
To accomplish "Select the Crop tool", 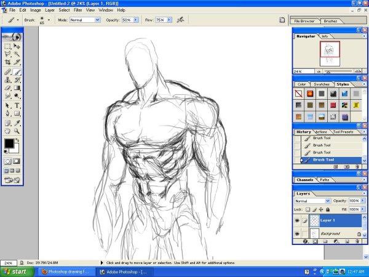I will tap(7, 62).
